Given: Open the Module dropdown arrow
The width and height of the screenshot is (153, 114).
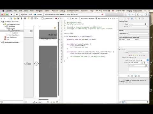Looking at the screenshot, I should pos(147,27).
